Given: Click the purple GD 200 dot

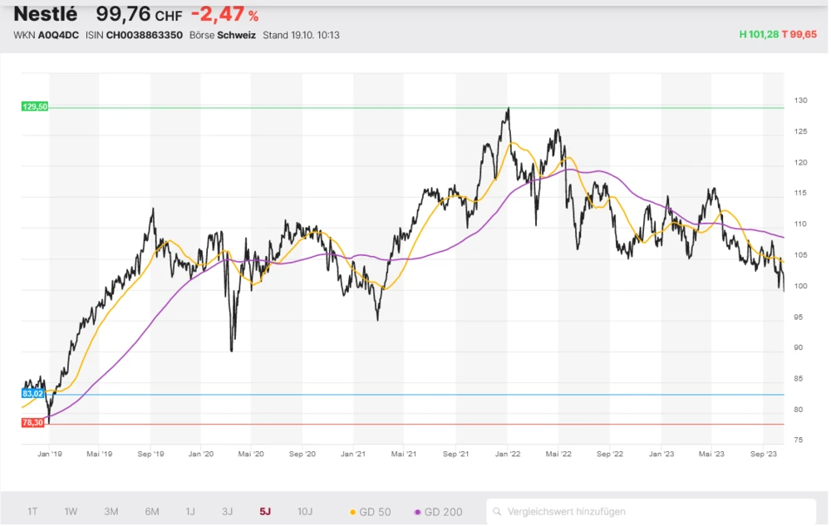Looking at the screenshot, I should pos(417,512).
